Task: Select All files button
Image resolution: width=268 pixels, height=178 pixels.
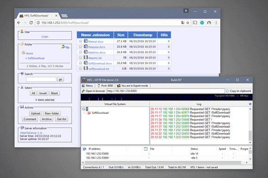Action: click(x=33, y=93)
